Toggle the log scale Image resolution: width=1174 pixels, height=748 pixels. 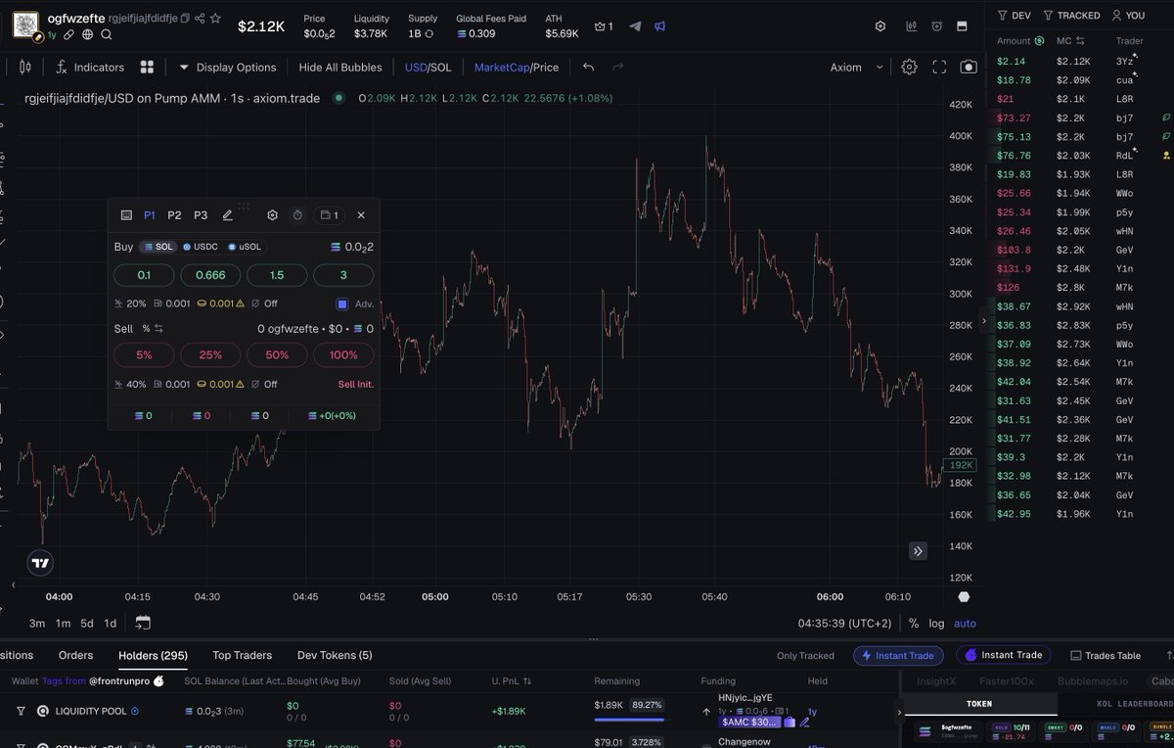(936, 623)
